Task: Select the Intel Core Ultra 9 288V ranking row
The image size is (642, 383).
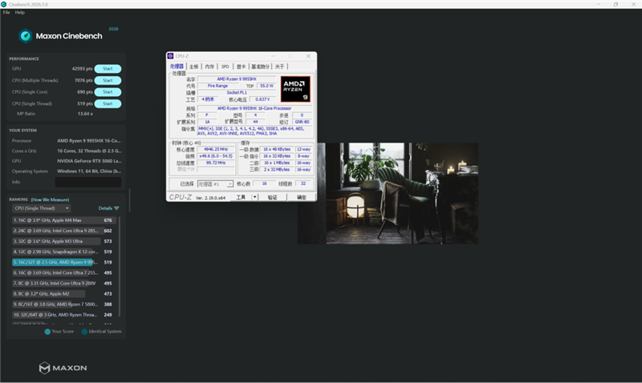Action: point(64,284)
